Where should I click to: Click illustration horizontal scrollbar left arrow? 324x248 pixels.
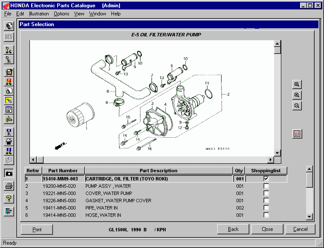(x=33, y=159)
